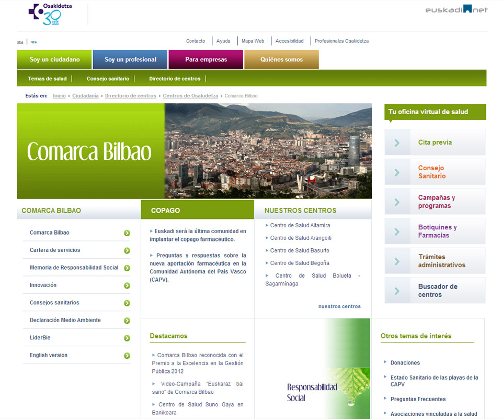Click arrow icon beside Declaración Medio Ambiente
Image resolution: width=502 pixels, height=419 pixels.
tap(127, 321)
